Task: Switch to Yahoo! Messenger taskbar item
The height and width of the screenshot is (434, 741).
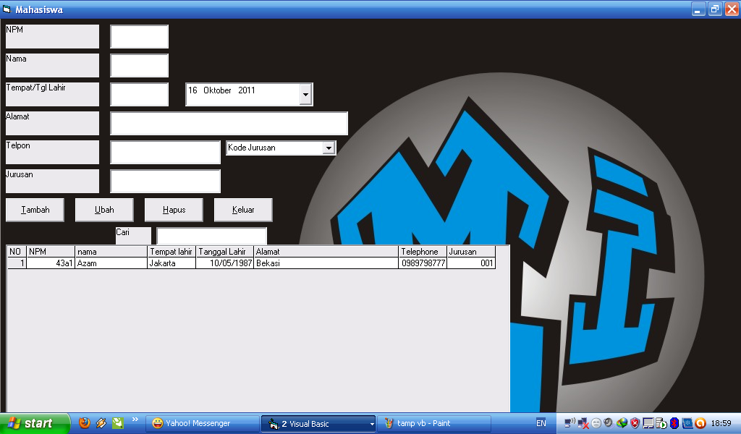Action: (x=203, y=424)
